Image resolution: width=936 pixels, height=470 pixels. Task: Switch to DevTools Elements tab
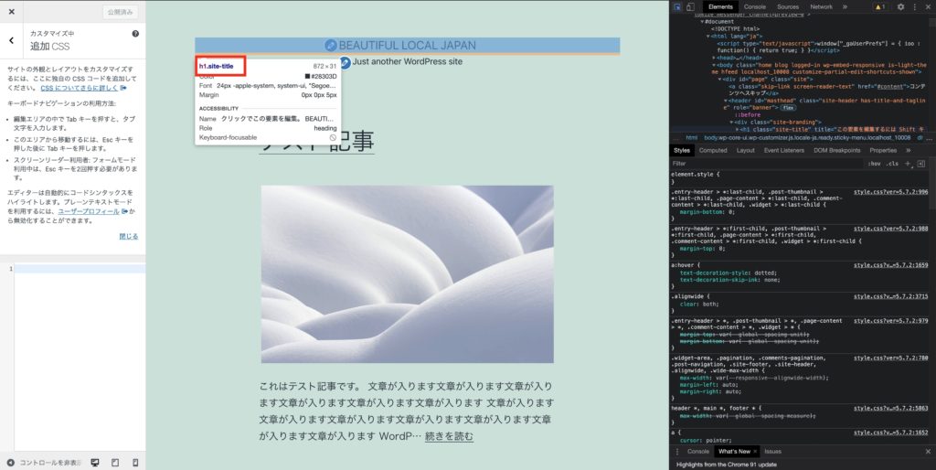coord(720,7)
